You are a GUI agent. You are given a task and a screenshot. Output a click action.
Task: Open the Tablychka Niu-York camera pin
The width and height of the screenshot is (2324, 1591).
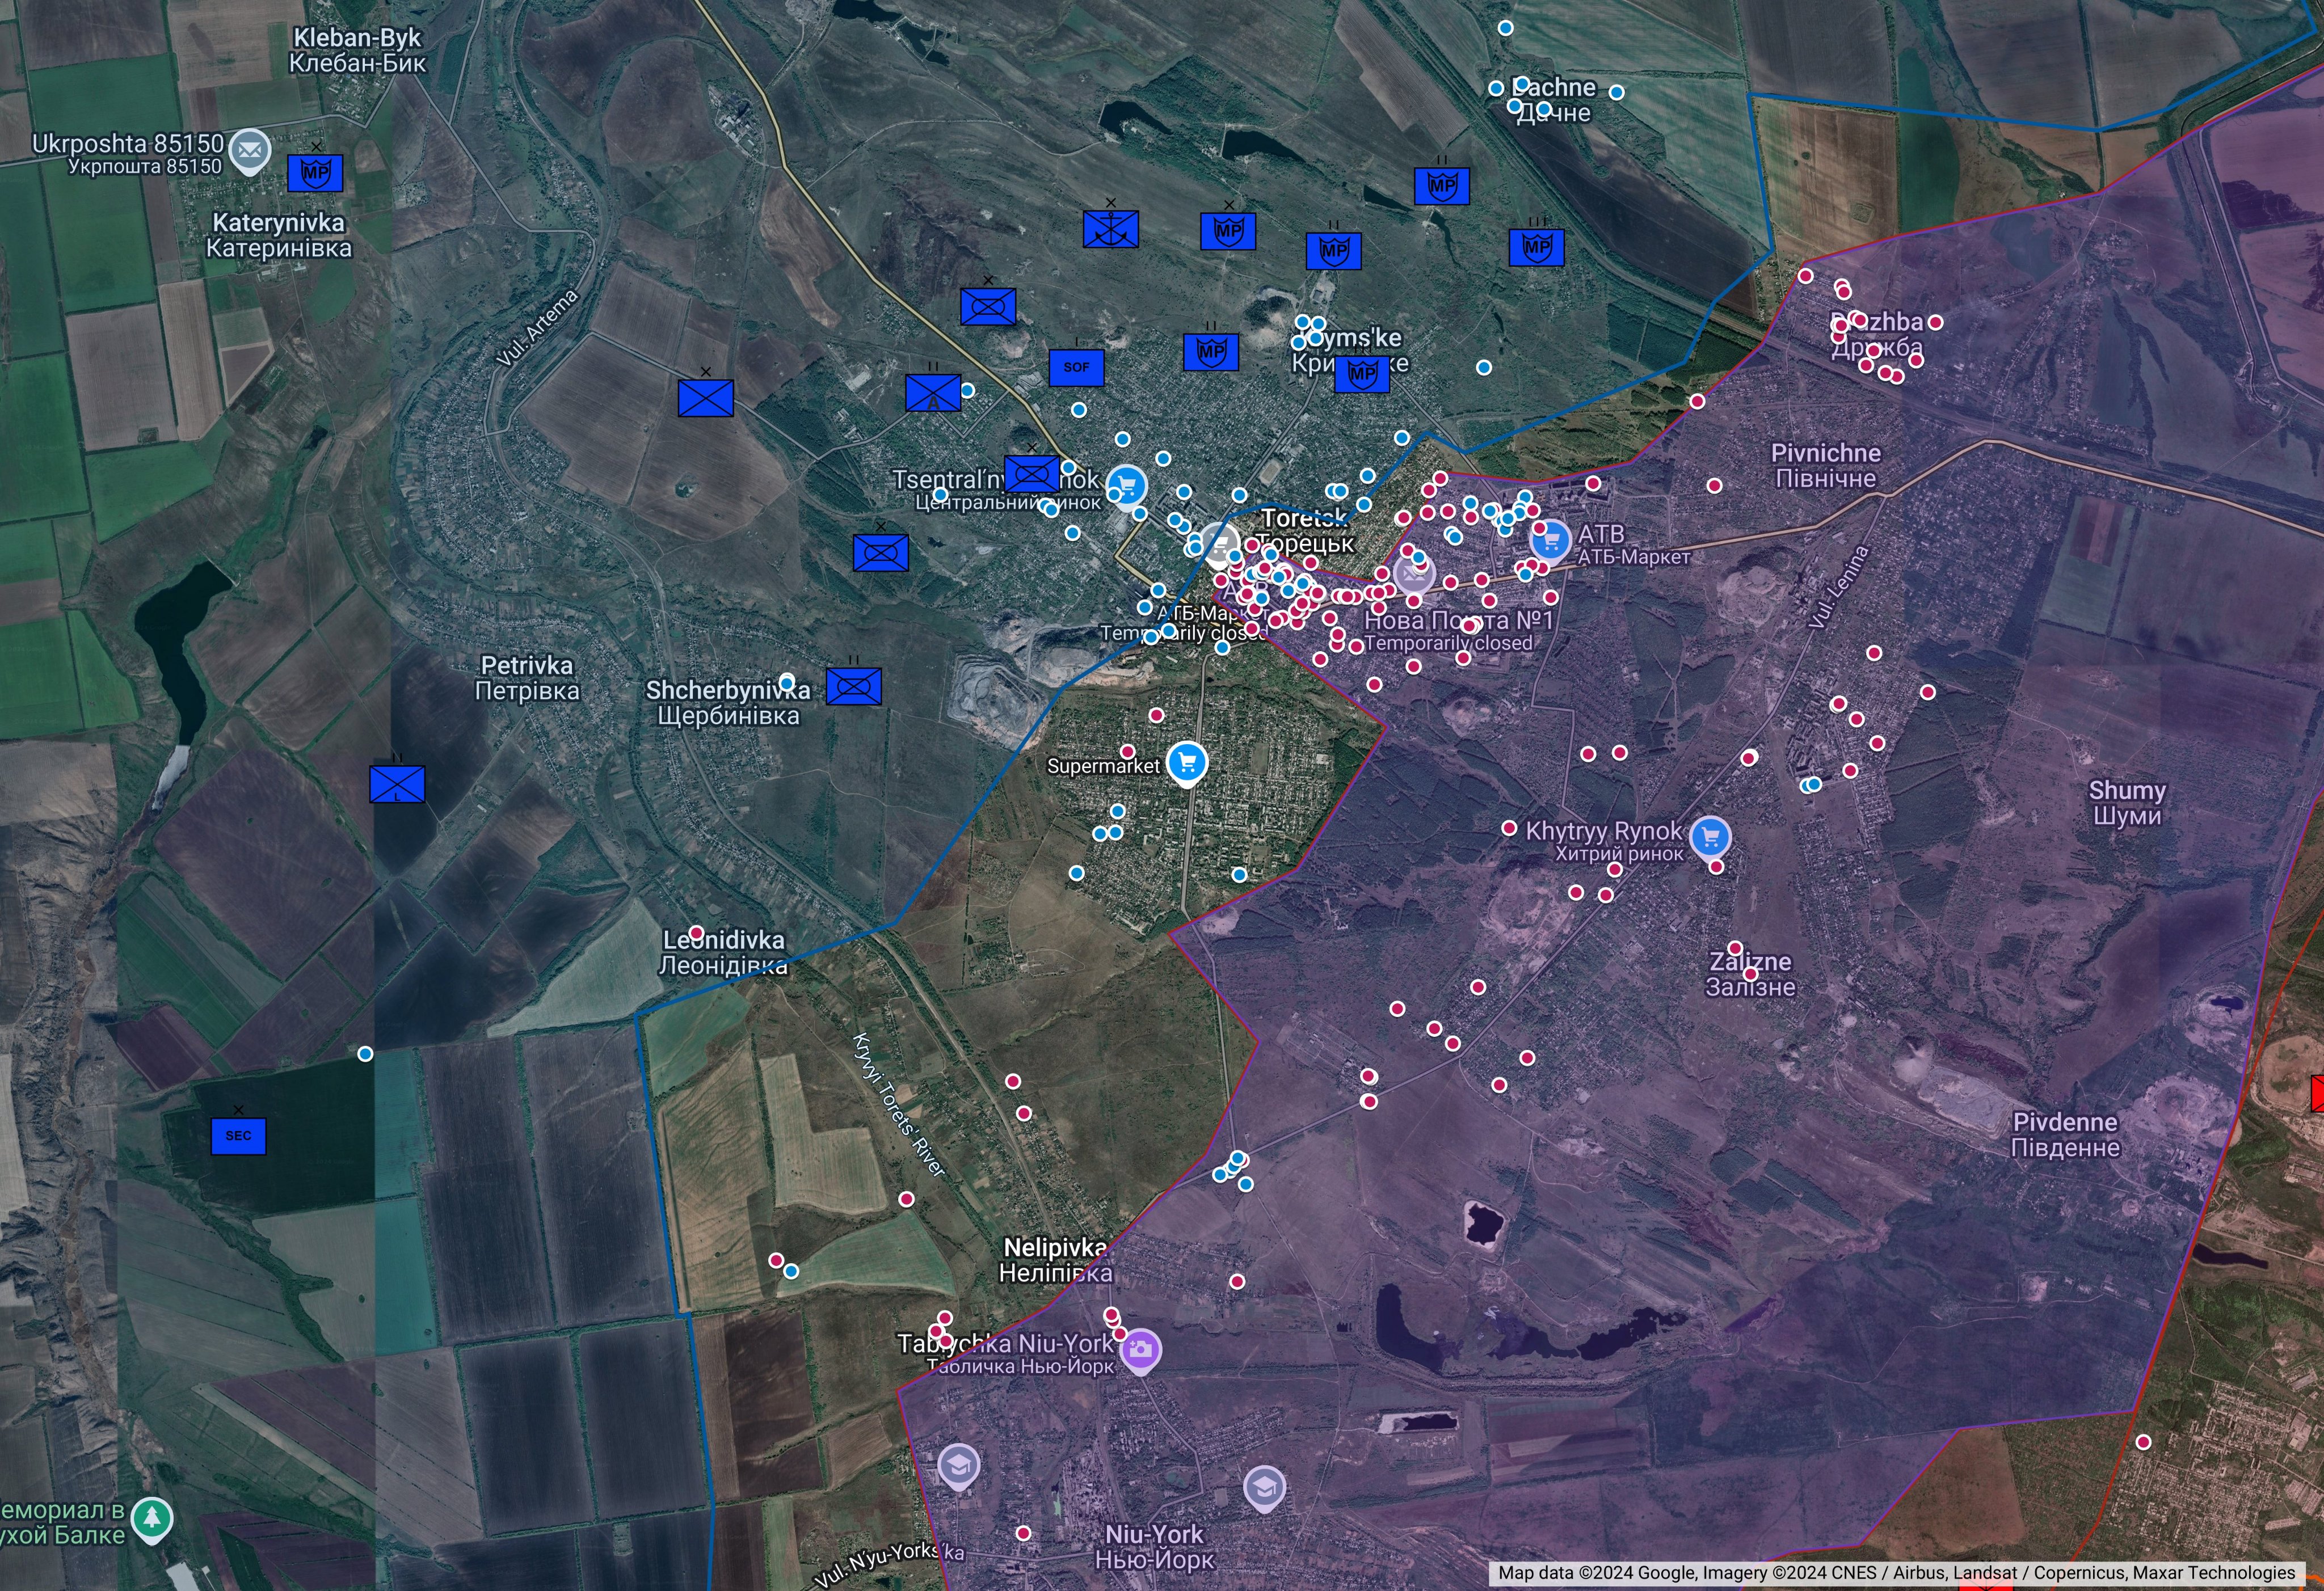coord(1140,1349)
